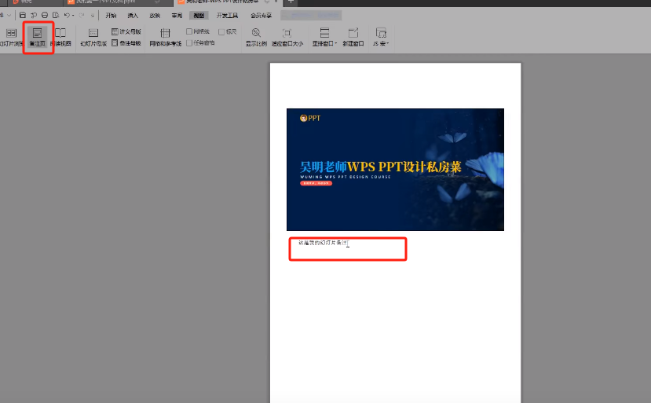This screenshot has height=403, width=651.
Task: Open Slide Master (幻灯片母版)
Action: pyautogui.click(x=93, y=37)
